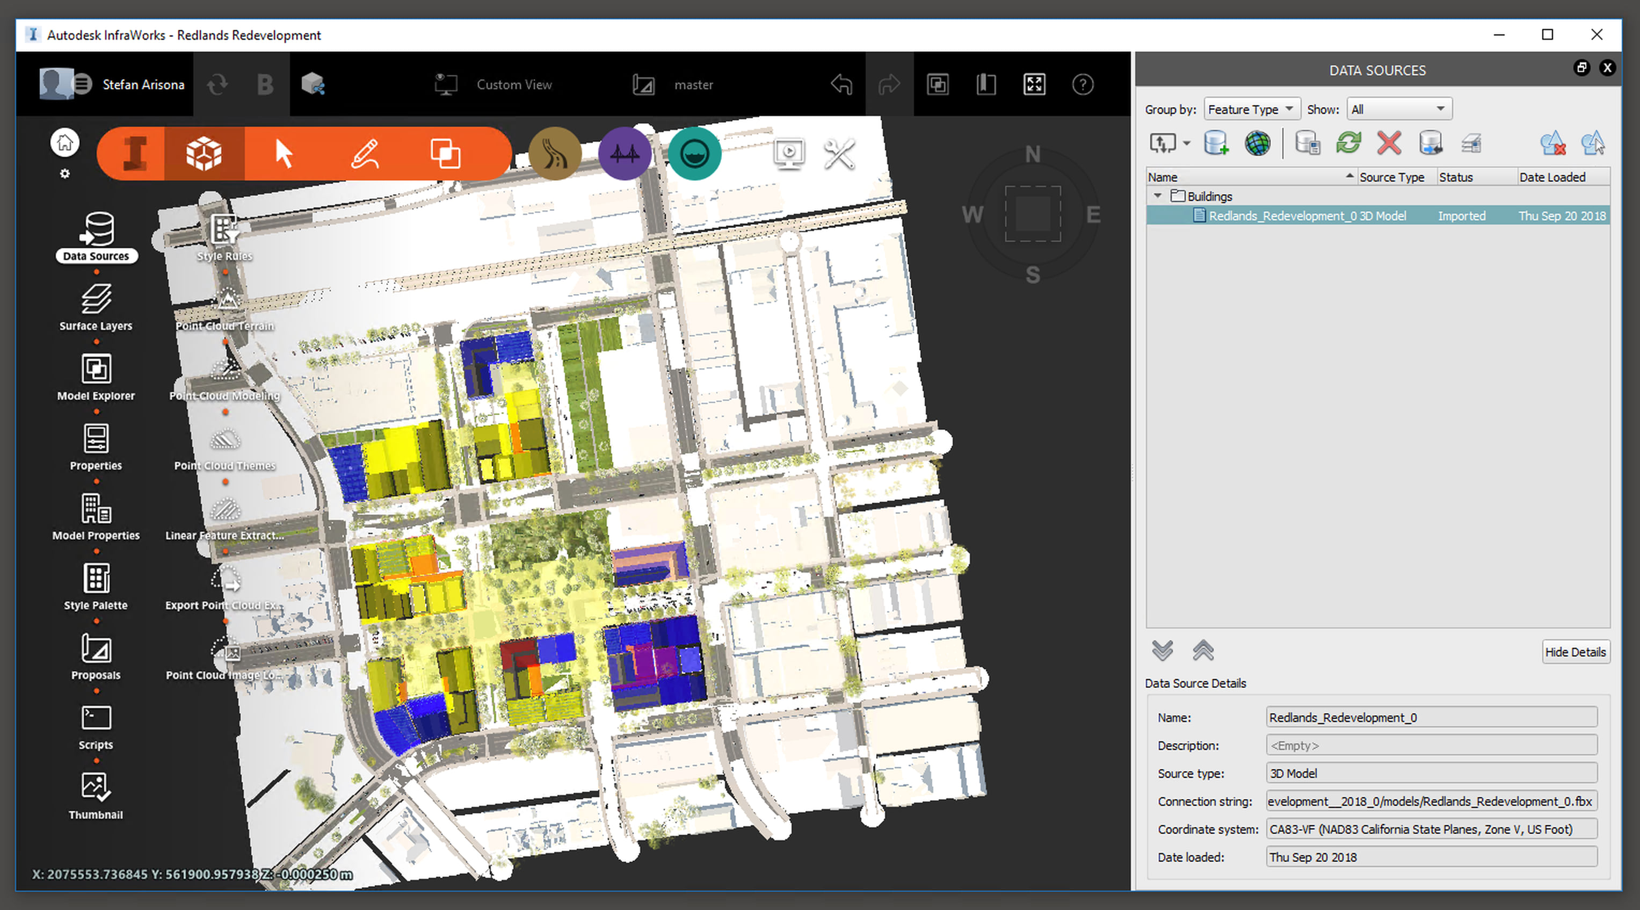The width and height of the screenshot is (1640, 910).
Task: Toggle full screen view icon in top bar
Action: [x=1034, y=84]
